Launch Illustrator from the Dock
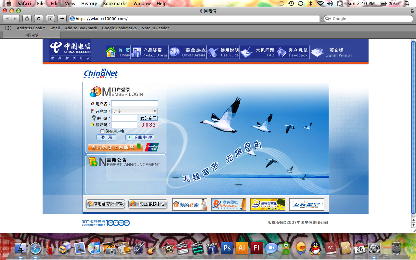The width and height of the screenshot is (416, 260). tap(242, 248)
